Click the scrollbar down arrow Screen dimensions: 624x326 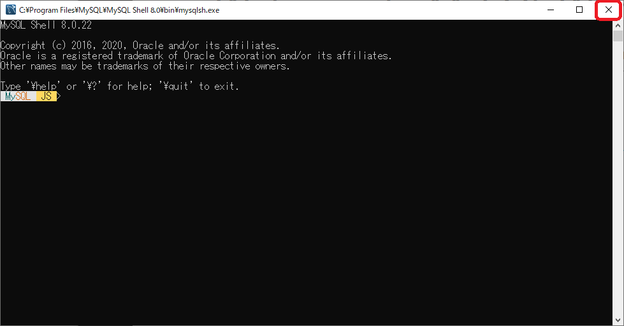point(618,320)
